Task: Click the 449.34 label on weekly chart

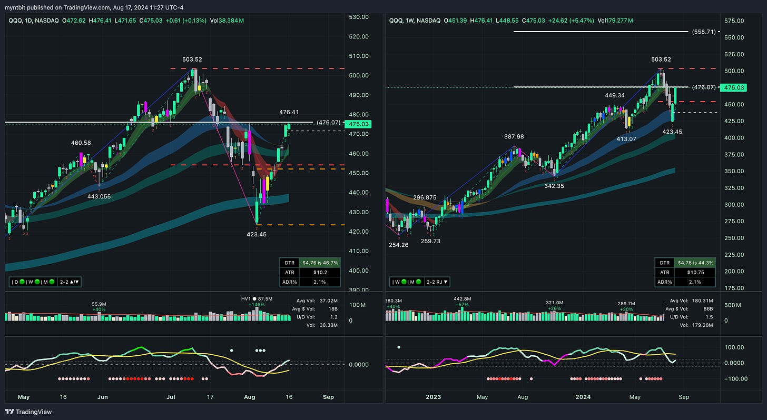Action: 615,95
